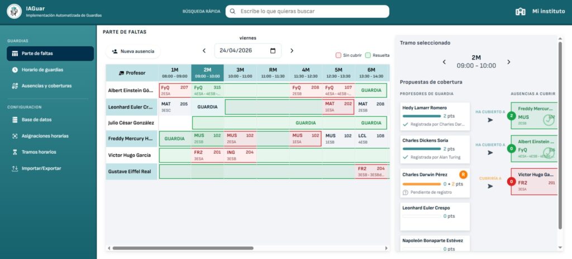Select the 5M 12:30 - 13:30 column header
This screenshot has height=259, width=572.
coord(339,73)
